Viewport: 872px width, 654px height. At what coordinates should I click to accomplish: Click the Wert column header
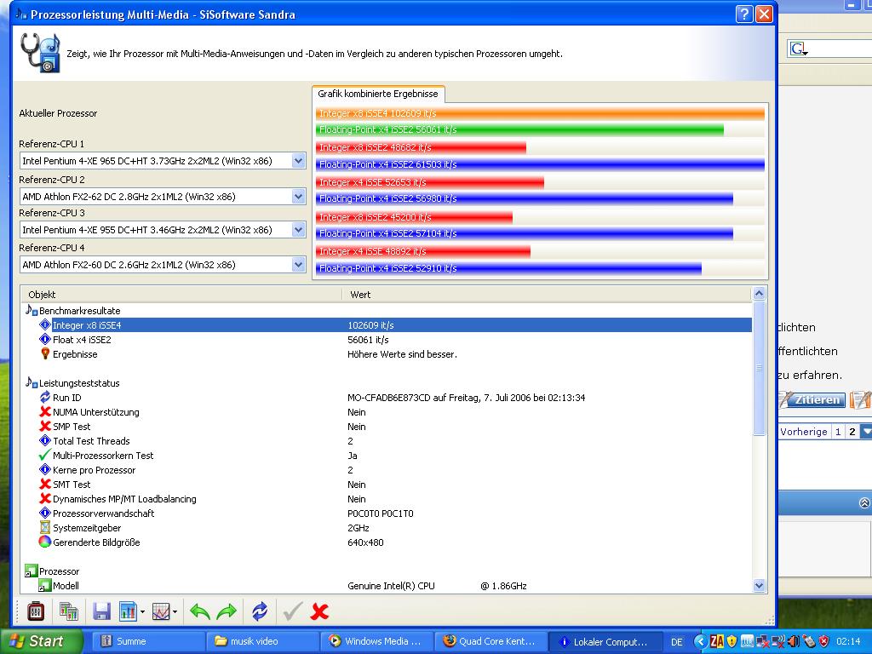pyautogui.click(x=547, y=294)
